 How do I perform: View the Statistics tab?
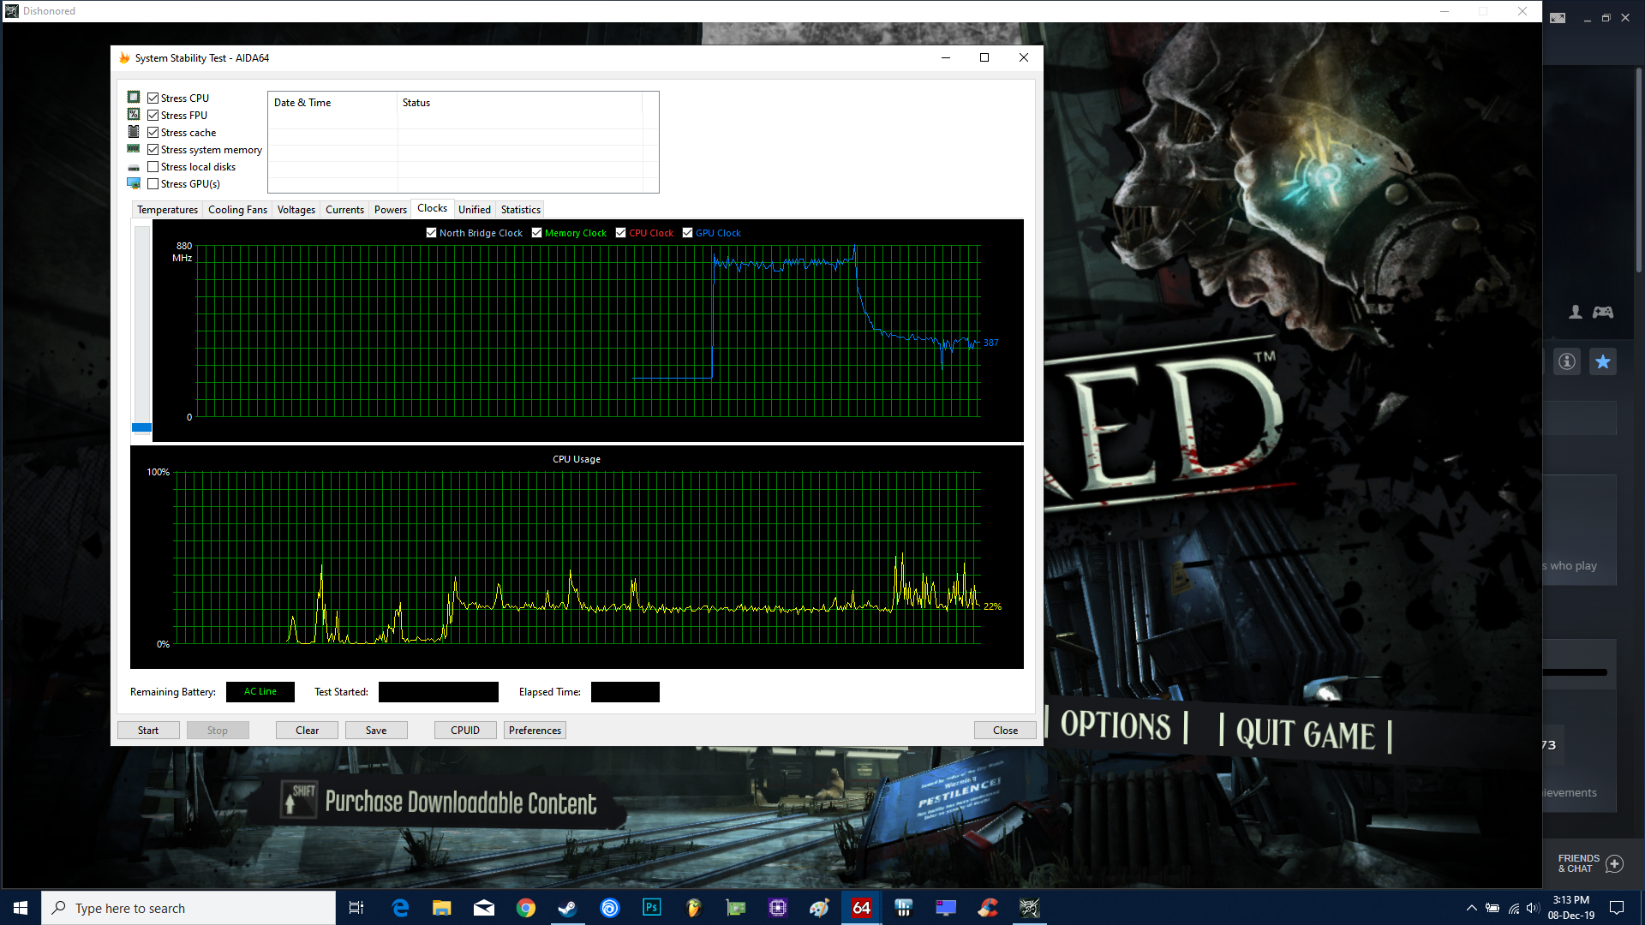tap(521, 210)
